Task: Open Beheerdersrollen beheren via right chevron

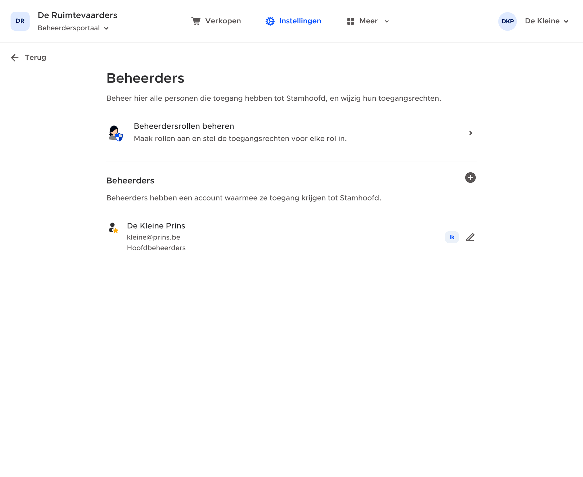Action: click(470, 133)
